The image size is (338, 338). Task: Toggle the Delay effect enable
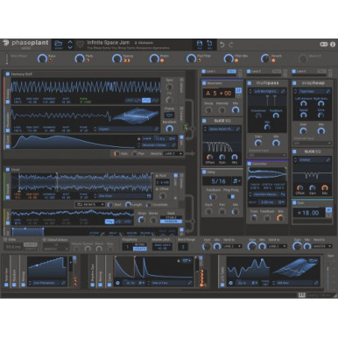pyautogui.click(x=204, y=173)
